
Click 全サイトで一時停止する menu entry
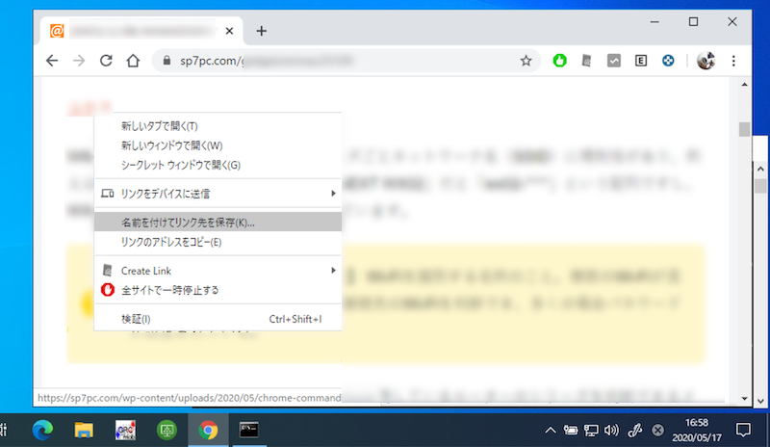169,290
